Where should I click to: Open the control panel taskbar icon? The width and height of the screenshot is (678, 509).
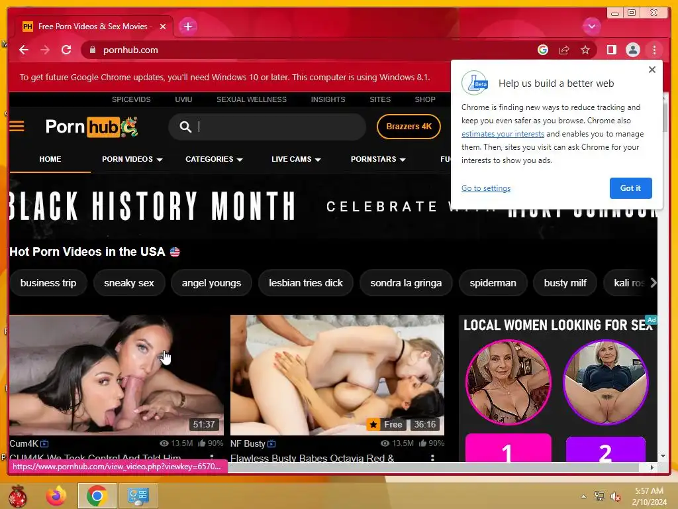(x=138, y=496)
